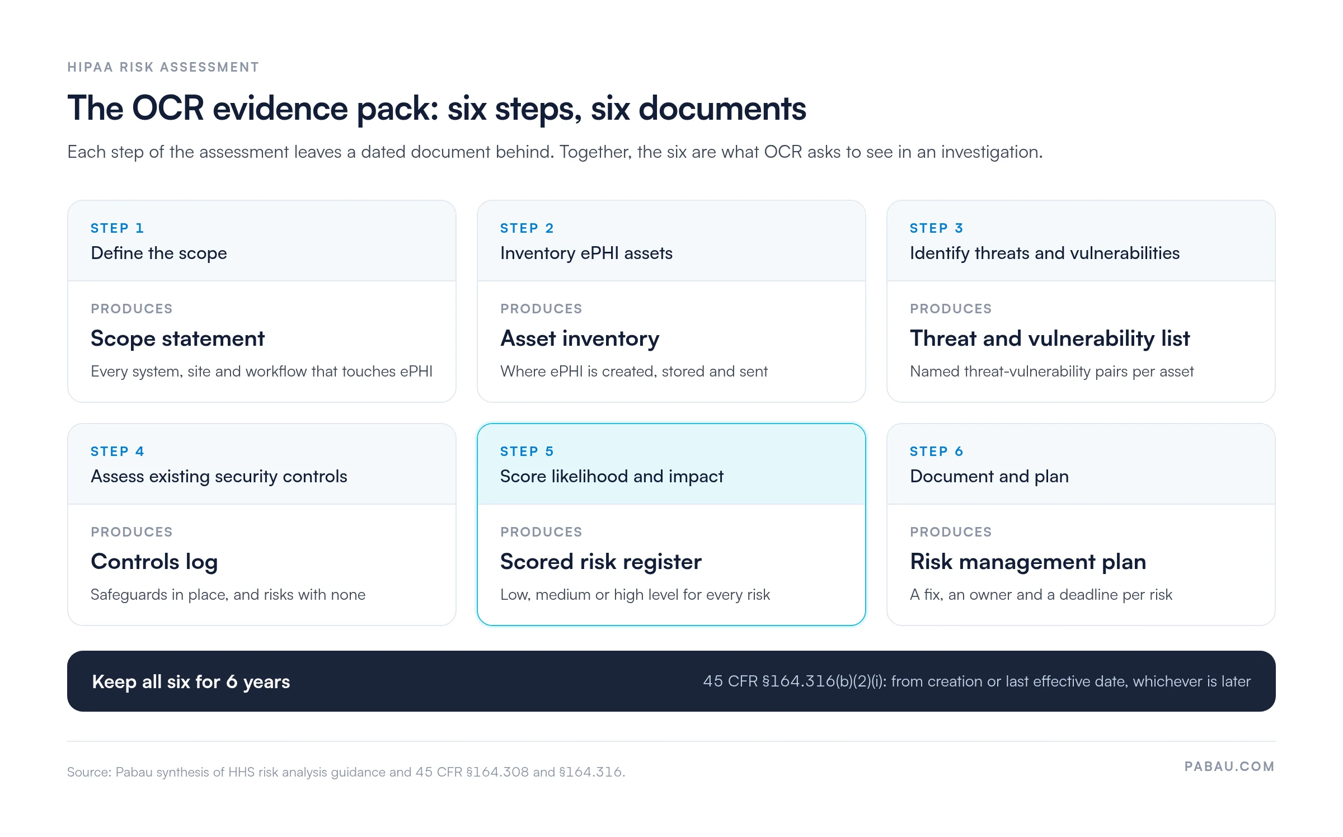Image resolution: width=1343 pixels, height=837 pixels.
Task: Click 'Score likelihood and impact' heading
Action: click(612, 477)
